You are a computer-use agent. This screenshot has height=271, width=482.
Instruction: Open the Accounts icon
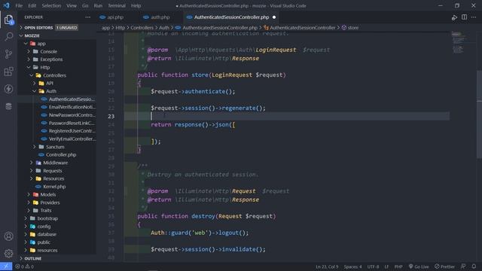click(8, 236)
